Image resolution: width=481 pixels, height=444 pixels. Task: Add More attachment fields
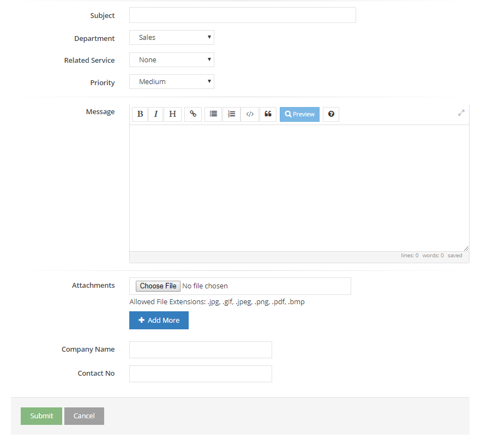(x=159, y=320)
